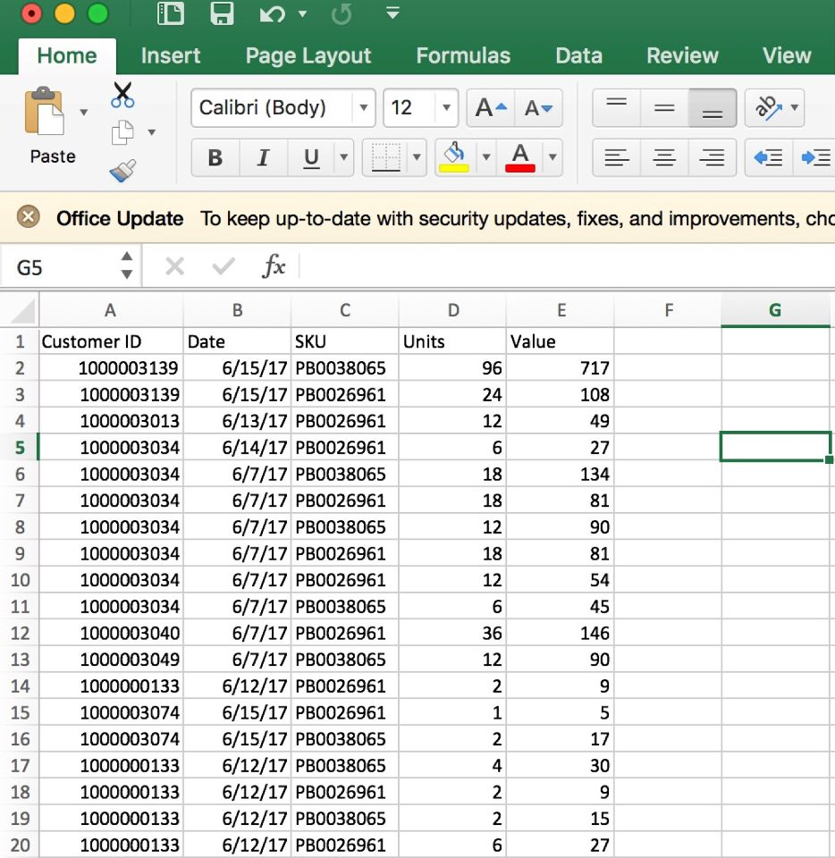
Task: Open the Calibri font name dropdown
Action: pyautogui.click(x=363, y=109)
